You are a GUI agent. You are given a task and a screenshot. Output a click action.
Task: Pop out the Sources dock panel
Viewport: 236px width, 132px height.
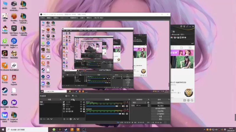pyautogui.click(x=84, y=99)
